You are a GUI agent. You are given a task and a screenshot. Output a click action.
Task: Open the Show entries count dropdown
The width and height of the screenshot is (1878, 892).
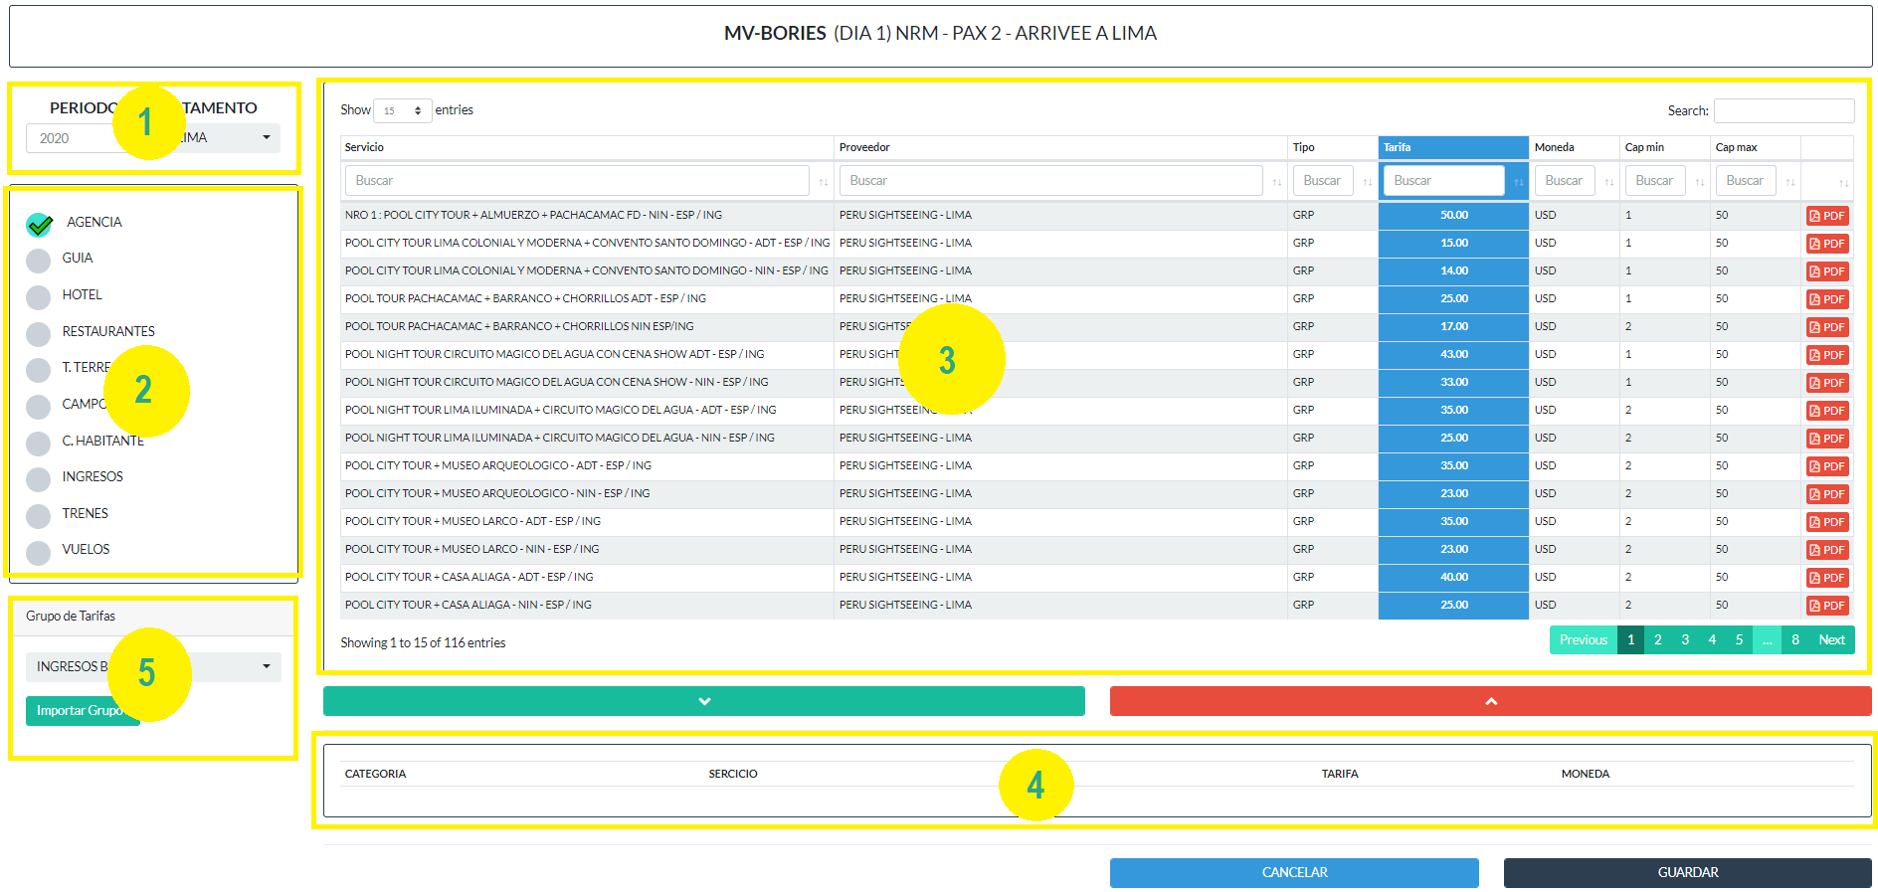pos(402,110)
